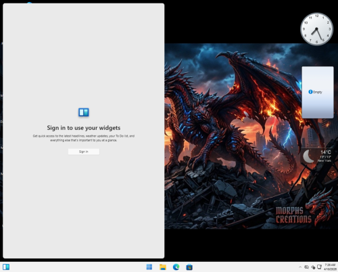Select the New York location label
Screen dimensions: 338x272
(x=324, y=160)
